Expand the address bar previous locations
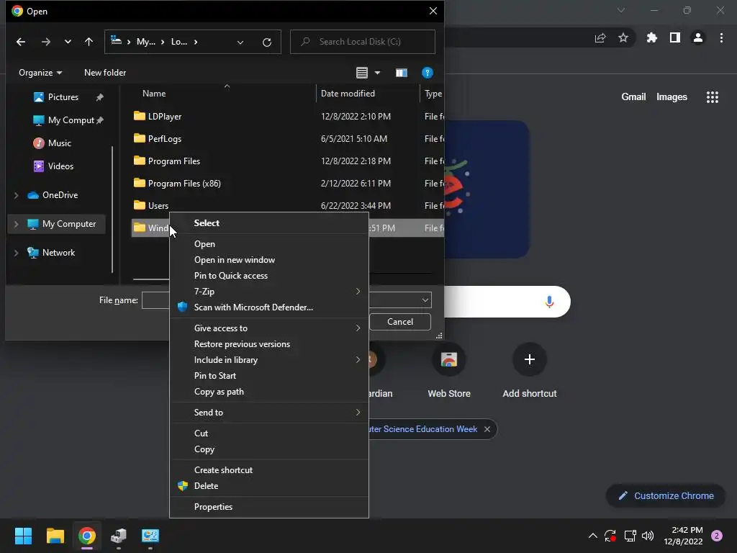The width and height of the screenshot is (737, 553). [x=240, y=42]
